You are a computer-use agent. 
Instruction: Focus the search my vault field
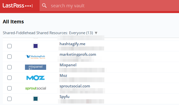pos(109,6)
